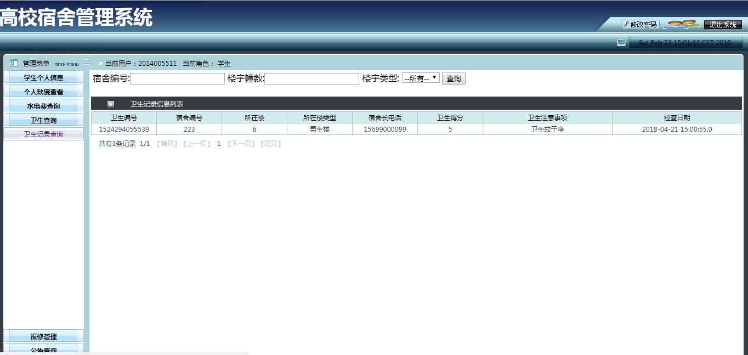Click dormitory number 223 cell
This screenshot has width=748, height=355.
coord(189,129)
